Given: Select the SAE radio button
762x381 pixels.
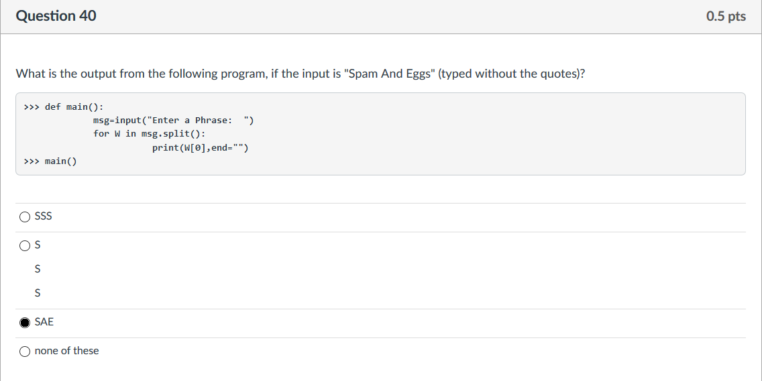Looking at the screenshot, I should point(25,323).
